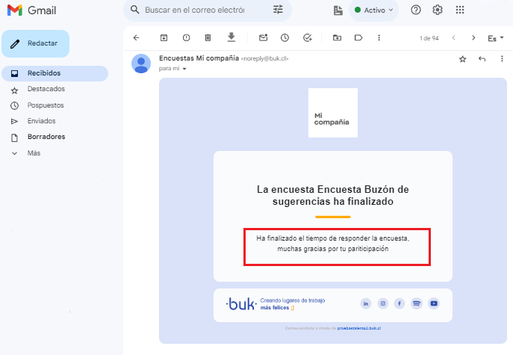Expand the Más section in sidebar

coord(34,153)
